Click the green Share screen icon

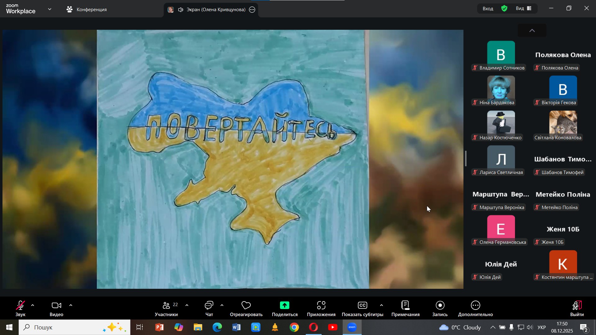coord(284,306)
